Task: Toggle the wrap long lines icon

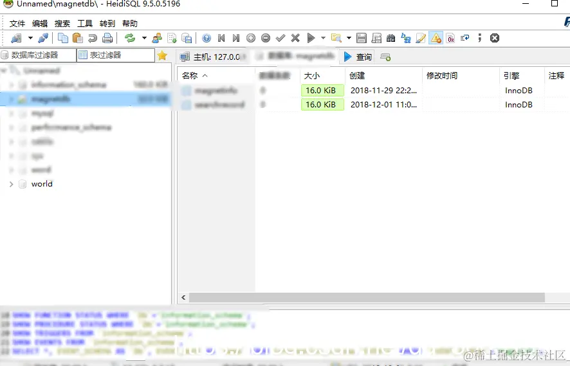Action: pos(465,38)
